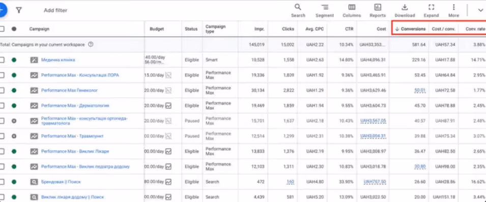Click the Expand table icon

431,11
